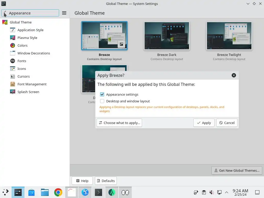Open the blue globe app in the taskbar
The width and height of the screenshot is (264, 198).
[x=85, y=192]
